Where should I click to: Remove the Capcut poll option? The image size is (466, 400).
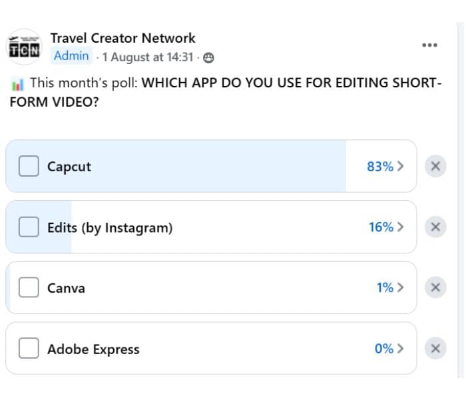pyautogui.click(x=435, y=166)
